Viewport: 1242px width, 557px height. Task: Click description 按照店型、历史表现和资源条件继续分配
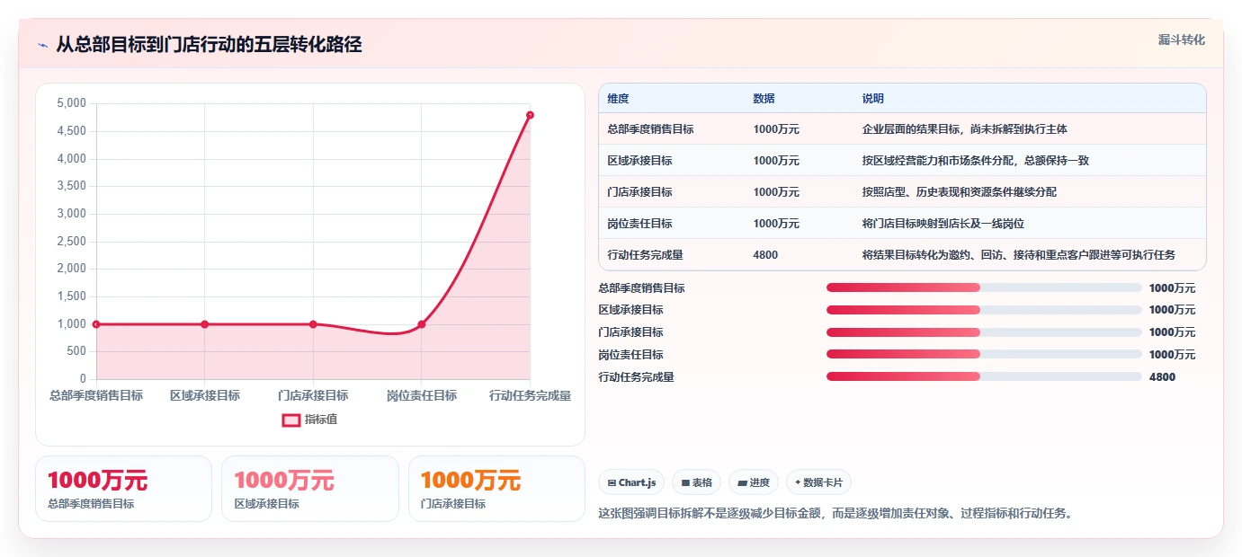click(959, 192)
